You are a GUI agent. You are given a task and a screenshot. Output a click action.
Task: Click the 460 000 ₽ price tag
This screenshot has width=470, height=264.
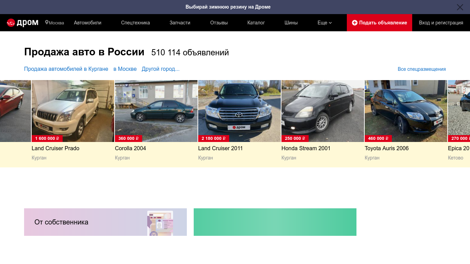click(x=378, y=139)
